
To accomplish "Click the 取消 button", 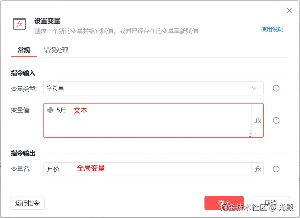I will 270,203.
